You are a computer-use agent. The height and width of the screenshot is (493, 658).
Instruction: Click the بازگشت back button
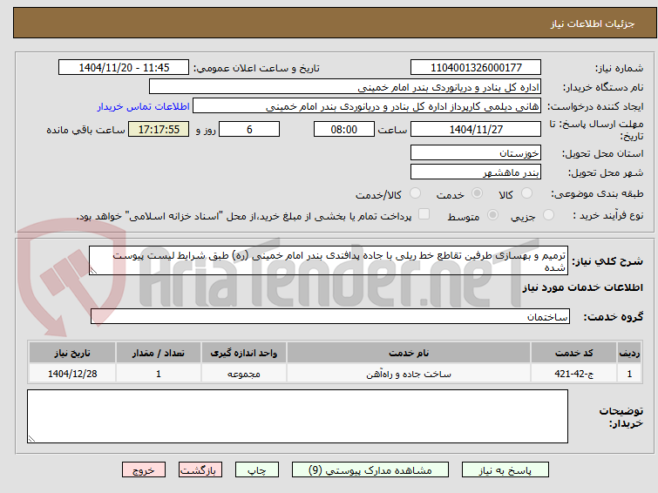click(200, 470)
